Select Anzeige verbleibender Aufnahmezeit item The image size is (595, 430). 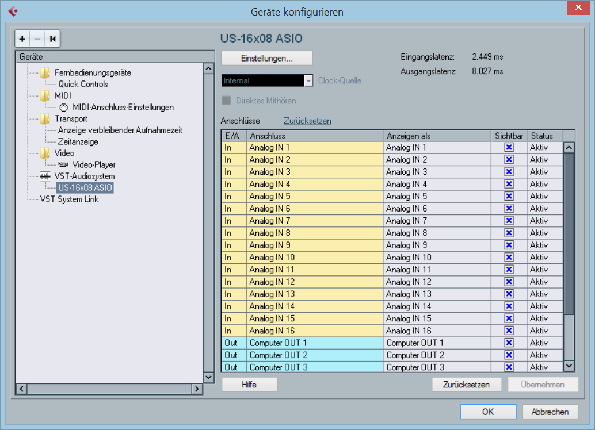(x=120, y=130)
